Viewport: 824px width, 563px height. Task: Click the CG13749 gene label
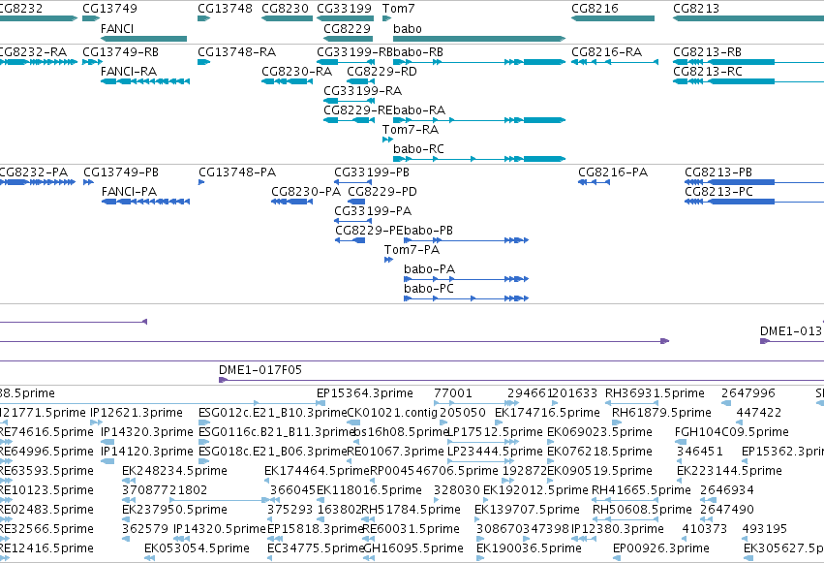pos(109,9)
